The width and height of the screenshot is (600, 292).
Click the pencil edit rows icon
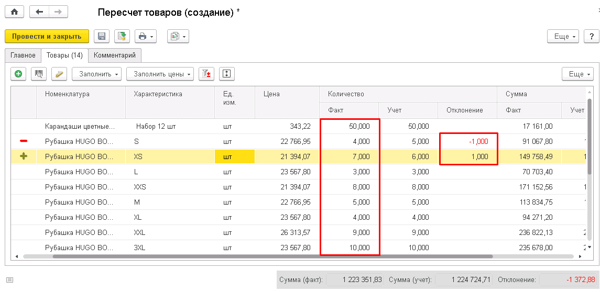click(59, 74)
